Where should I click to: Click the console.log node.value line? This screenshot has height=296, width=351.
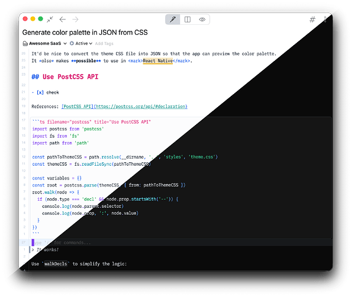[x=90, y=213]
